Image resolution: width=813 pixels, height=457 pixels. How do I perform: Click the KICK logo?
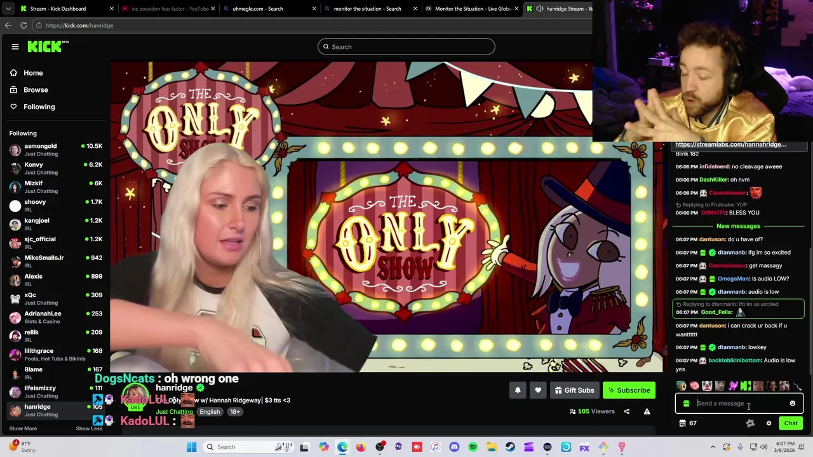pos(48,46)
